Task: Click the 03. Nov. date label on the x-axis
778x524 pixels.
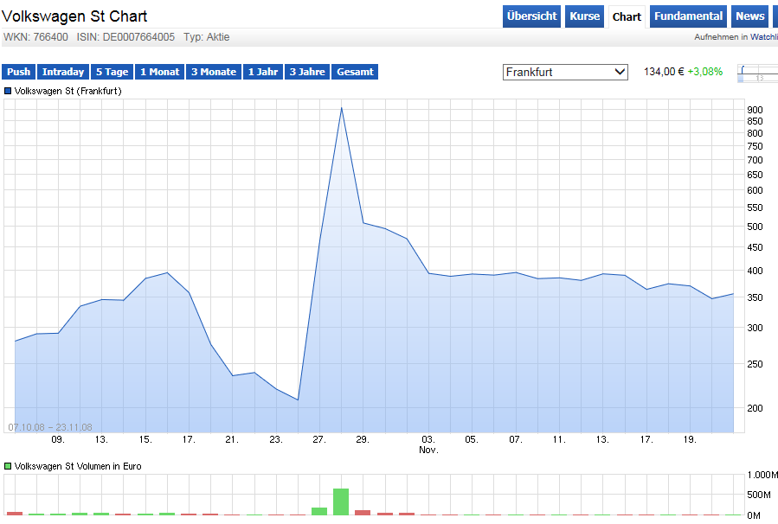Action: pyautogui.click(x=428, y=444)
